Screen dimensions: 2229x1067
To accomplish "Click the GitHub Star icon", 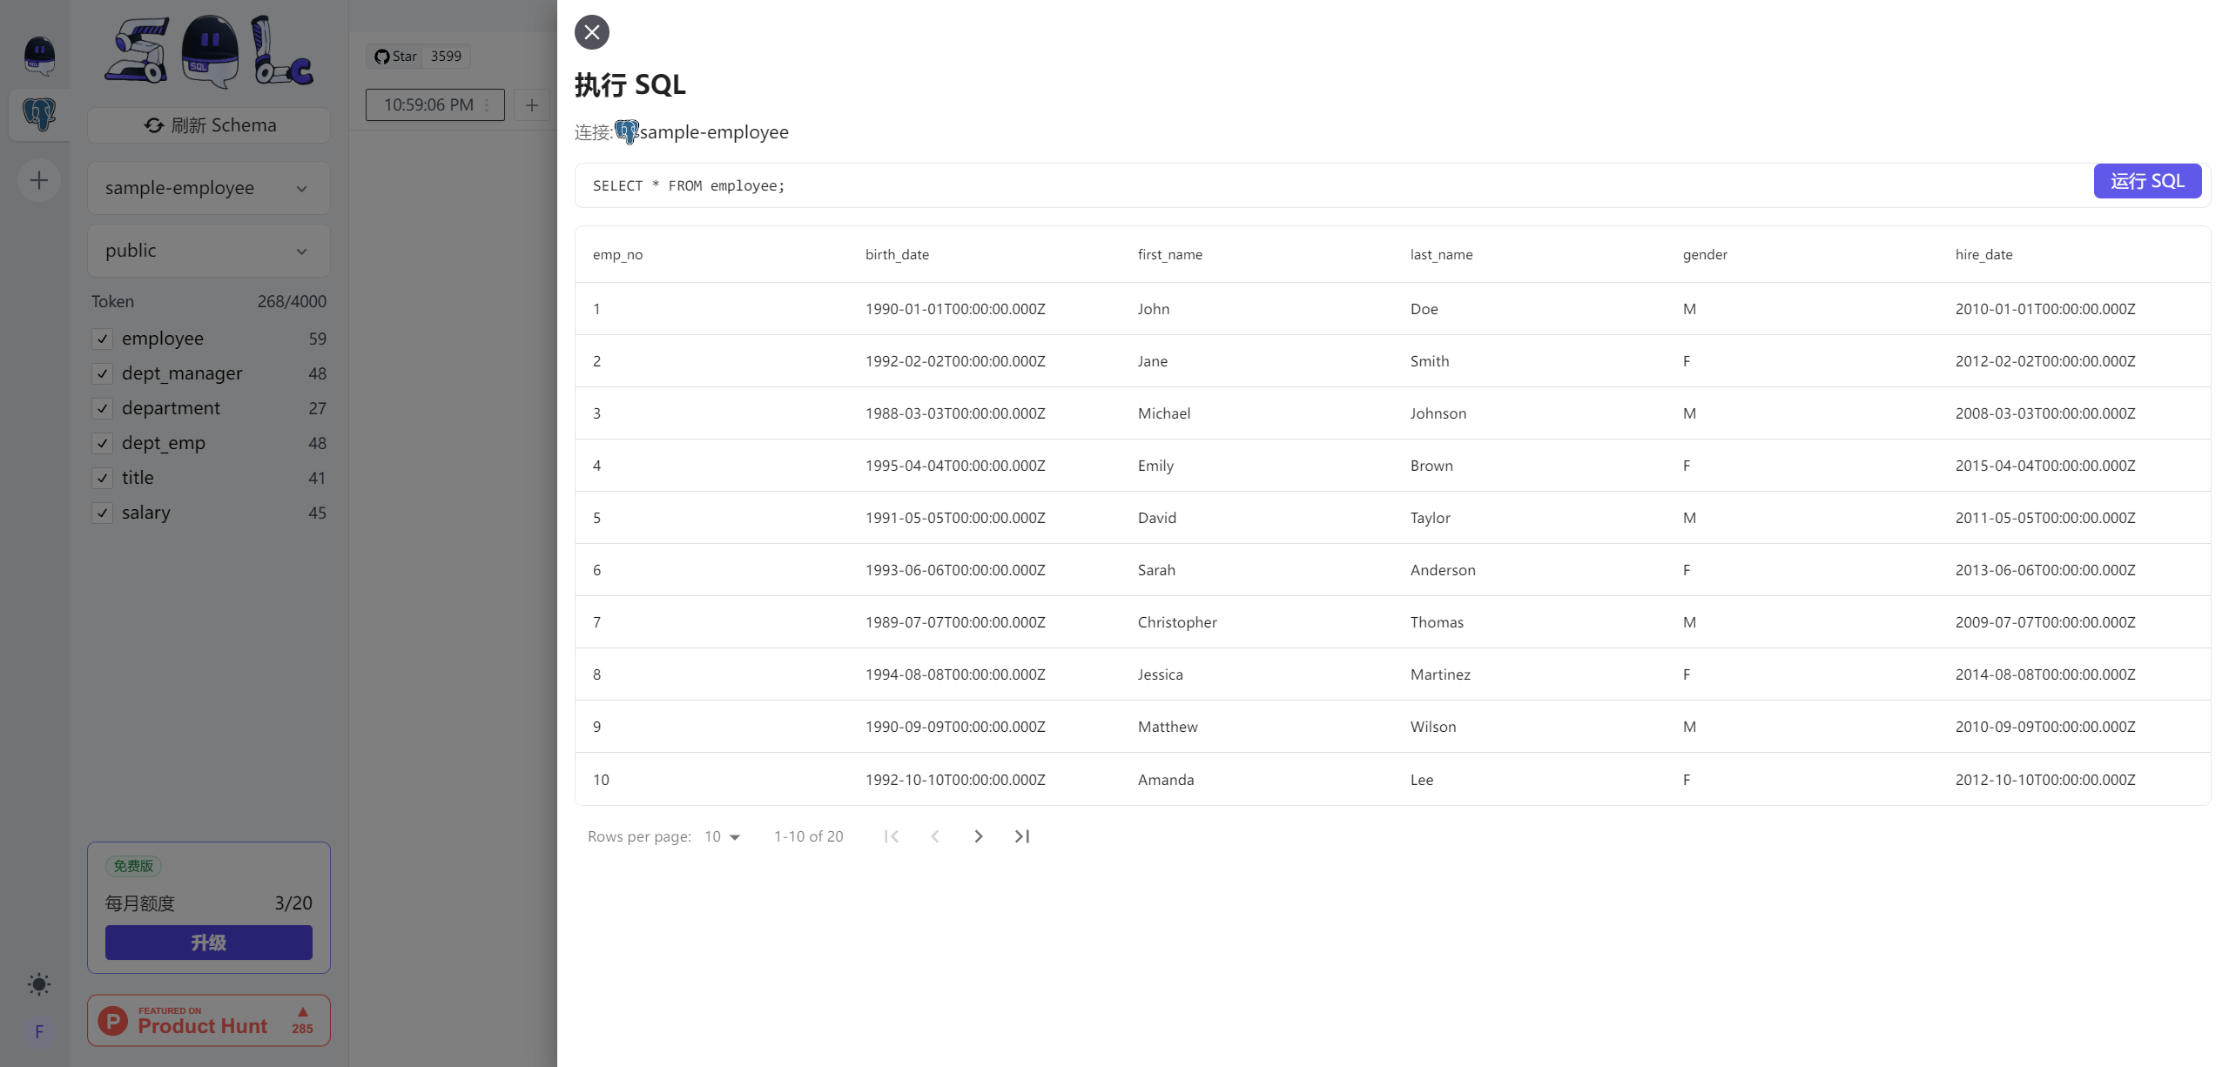I will coord(381,56).
